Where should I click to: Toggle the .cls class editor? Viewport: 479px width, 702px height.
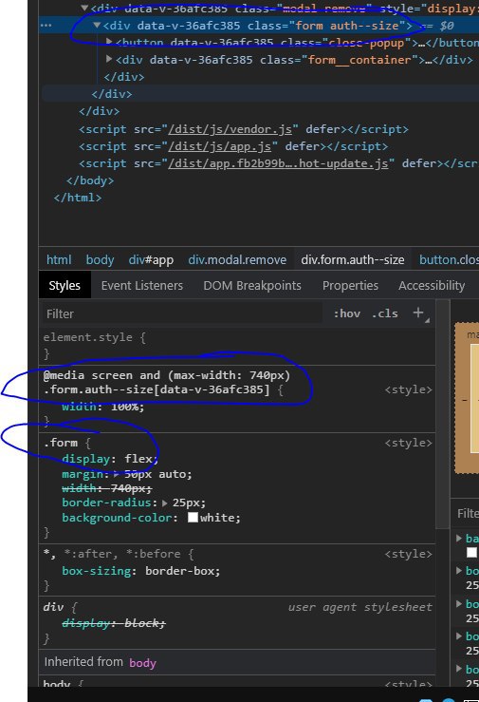click(x=385, y=313)
